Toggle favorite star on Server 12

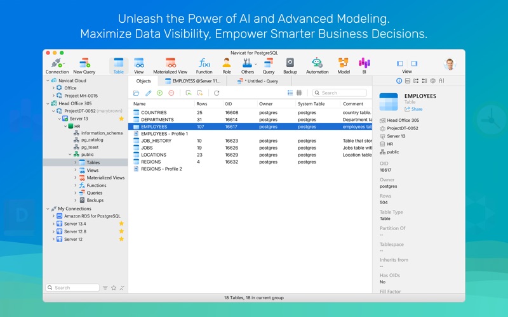click(121, 239)
